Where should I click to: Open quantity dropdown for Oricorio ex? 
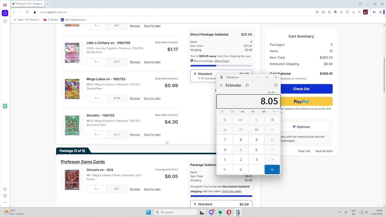point(97,189)
